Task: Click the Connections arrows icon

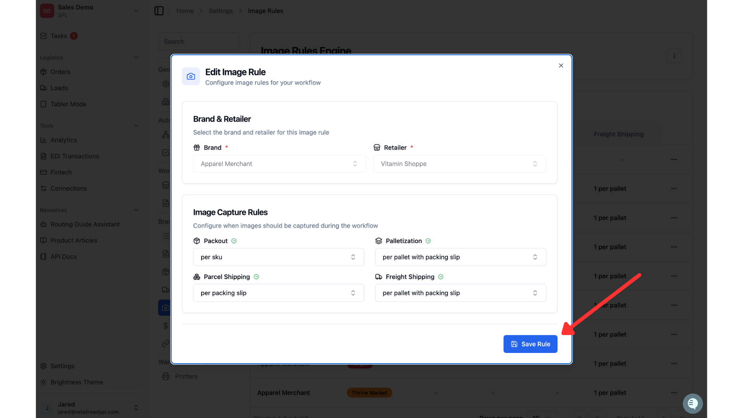Action: [x=43, y=188]
